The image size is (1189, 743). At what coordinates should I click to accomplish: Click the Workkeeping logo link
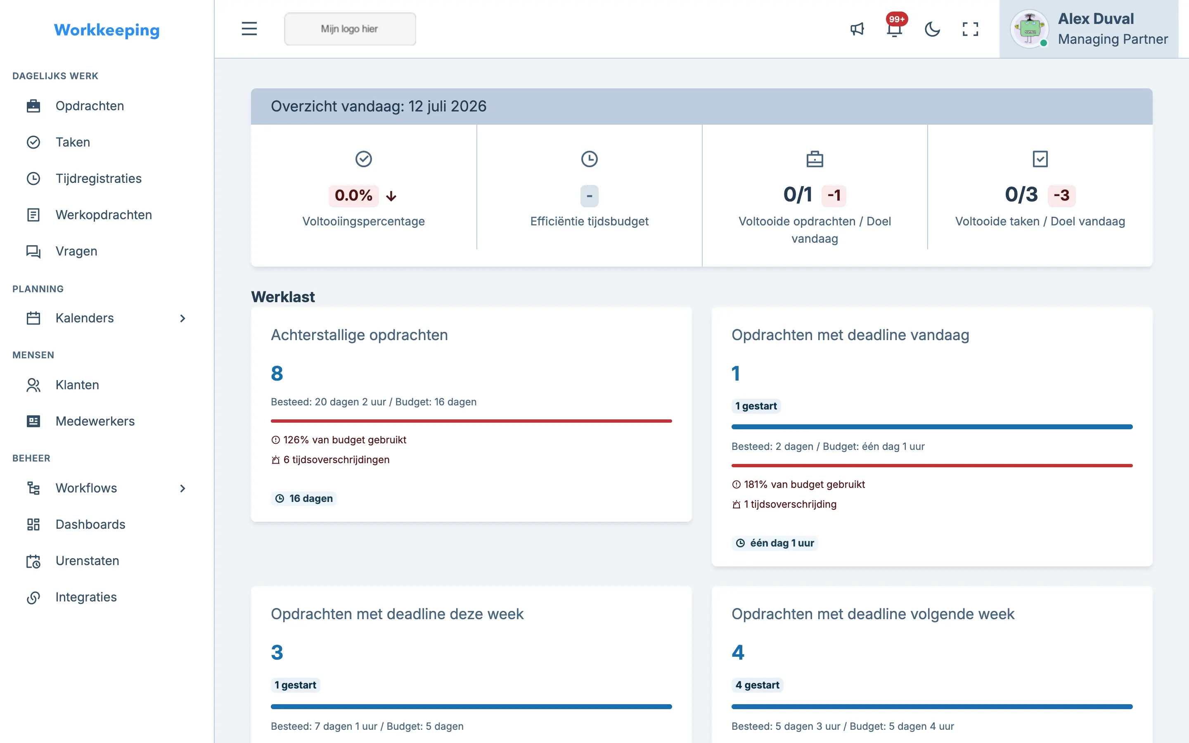pos(107,30)
